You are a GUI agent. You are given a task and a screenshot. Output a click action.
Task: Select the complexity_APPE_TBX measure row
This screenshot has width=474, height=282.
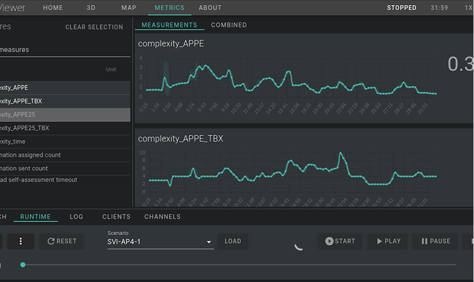65,101
